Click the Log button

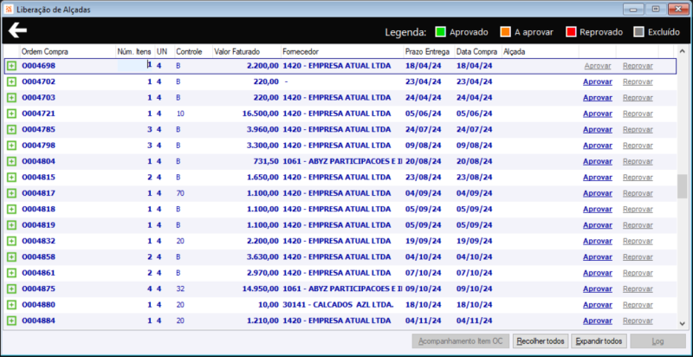657,341
